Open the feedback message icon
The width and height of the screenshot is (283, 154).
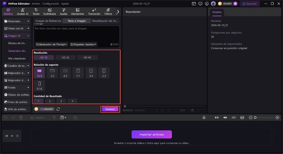point(200,4)
